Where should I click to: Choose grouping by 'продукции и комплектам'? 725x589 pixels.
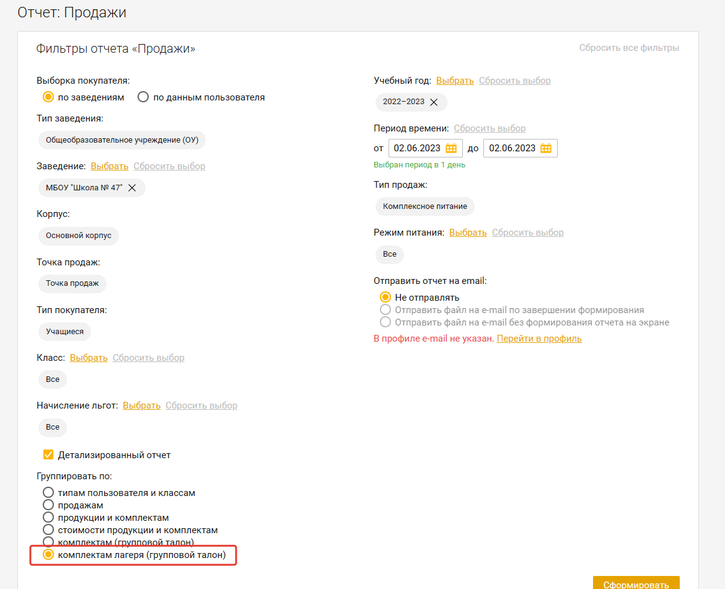click(48, 518)
